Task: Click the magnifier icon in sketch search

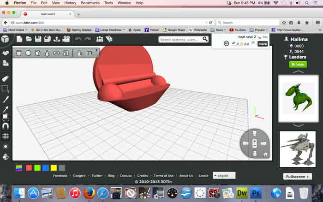Action: (205, 39)
